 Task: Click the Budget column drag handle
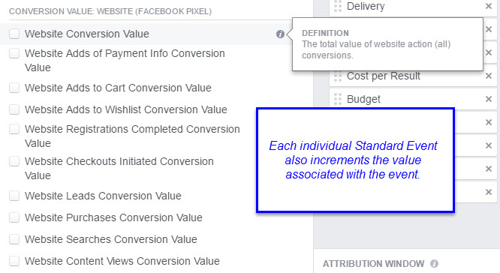338,99
